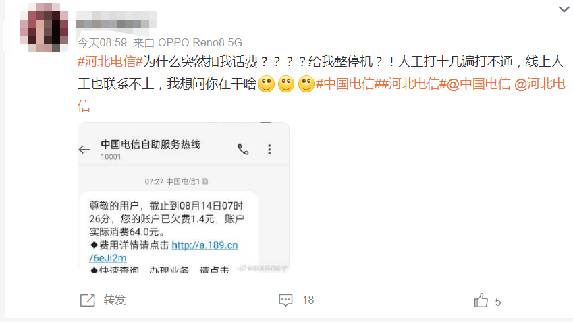Click the pixelated user avatar

point(44,28)
